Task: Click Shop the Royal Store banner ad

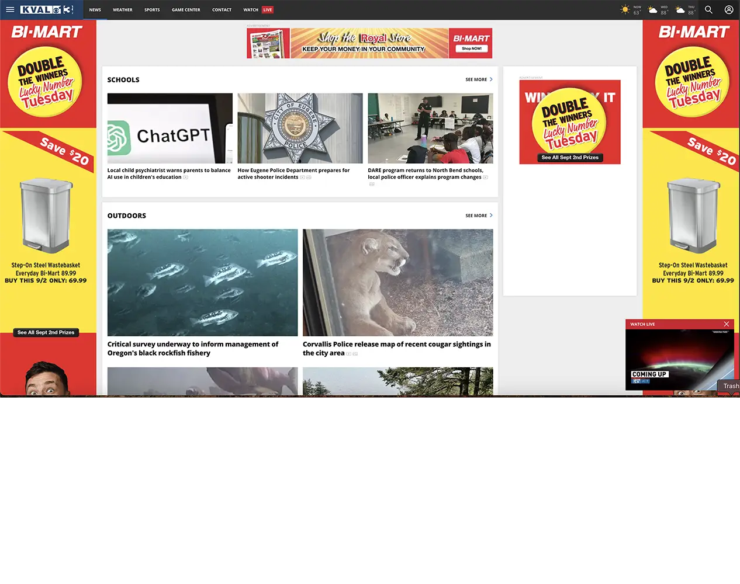Action: (369, 43)
